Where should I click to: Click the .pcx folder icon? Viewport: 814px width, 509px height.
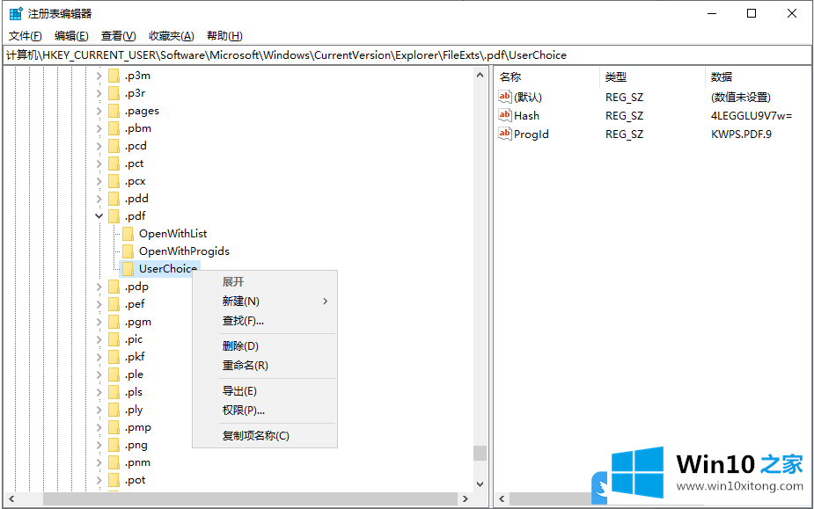coord(114,182)
